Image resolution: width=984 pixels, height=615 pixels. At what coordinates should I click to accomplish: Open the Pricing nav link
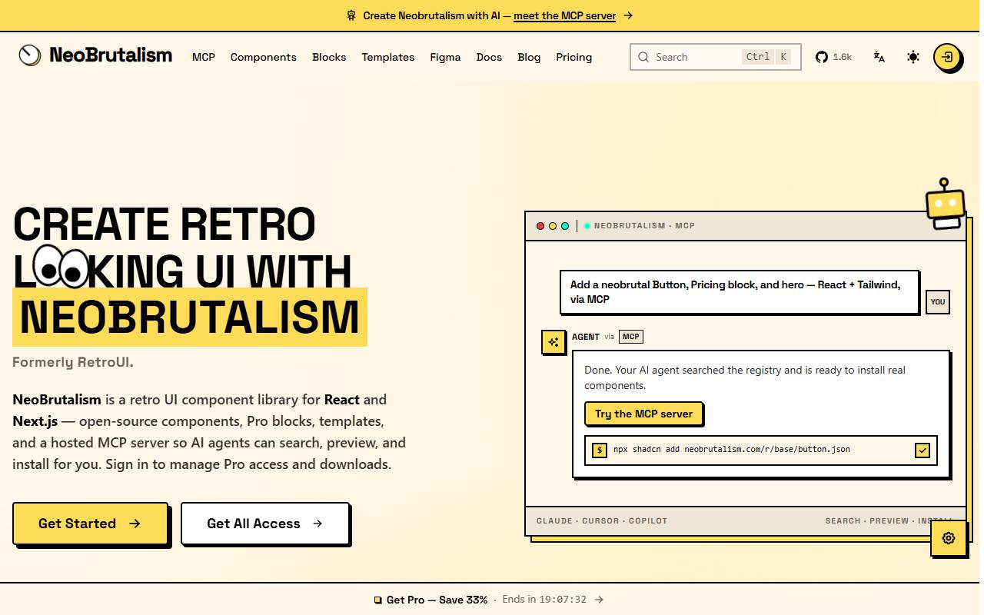574,57
